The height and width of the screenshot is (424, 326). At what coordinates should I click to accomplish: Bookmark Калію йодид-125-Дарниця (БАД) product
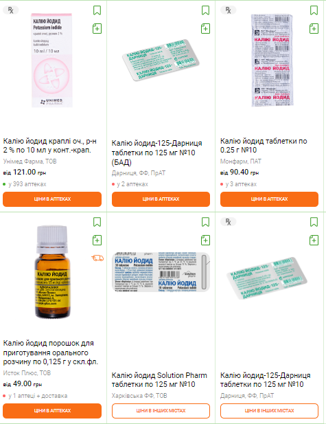[205, 10]
